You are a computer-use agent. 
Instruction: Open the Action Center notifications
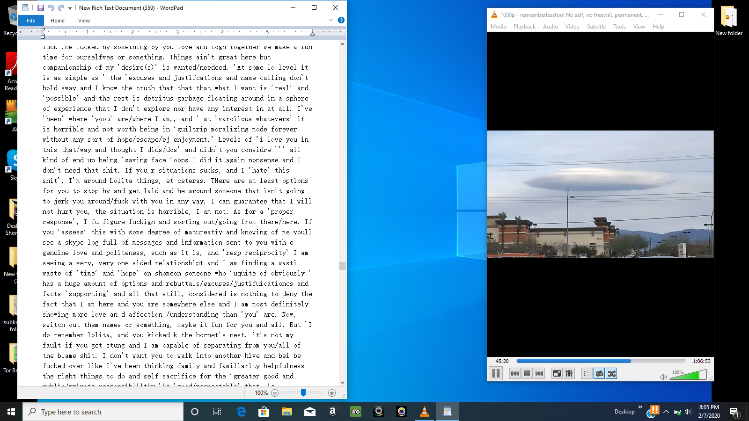click(734, 412)
